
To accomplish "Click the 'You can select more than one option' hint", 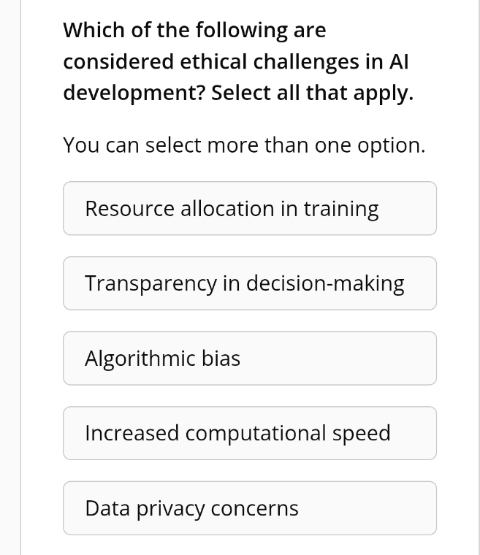I will pos(244,145).
